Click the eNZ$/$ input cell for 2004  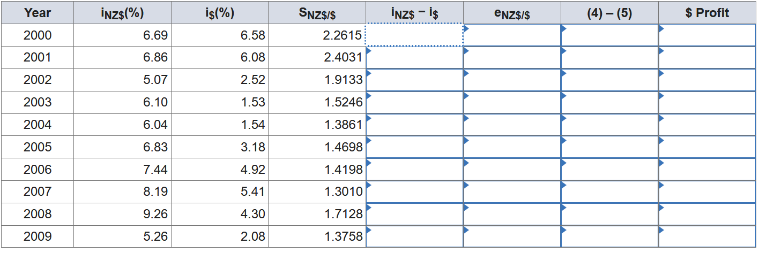(x=512, y=125)
